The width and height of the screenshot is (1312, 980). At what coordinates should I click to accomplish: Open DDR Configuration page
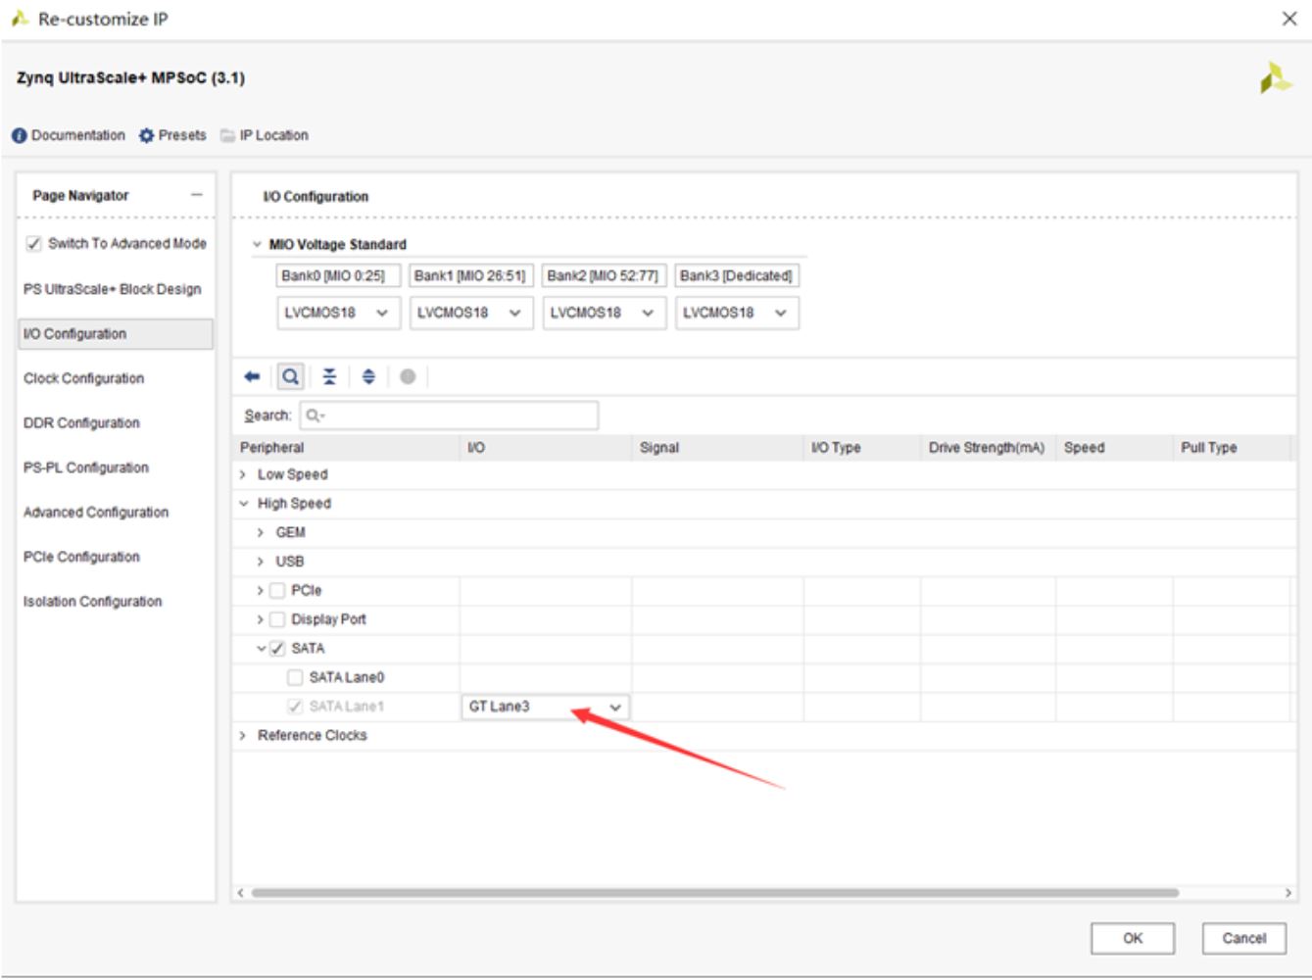[81, 423]
